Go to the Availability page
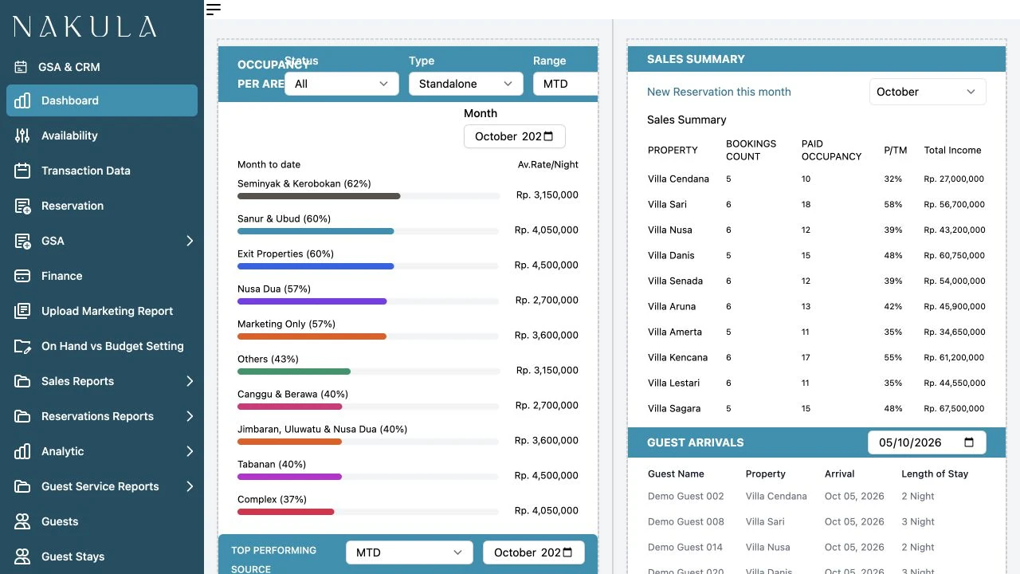This screenshot has height=574, width=1020. point(102,136)
